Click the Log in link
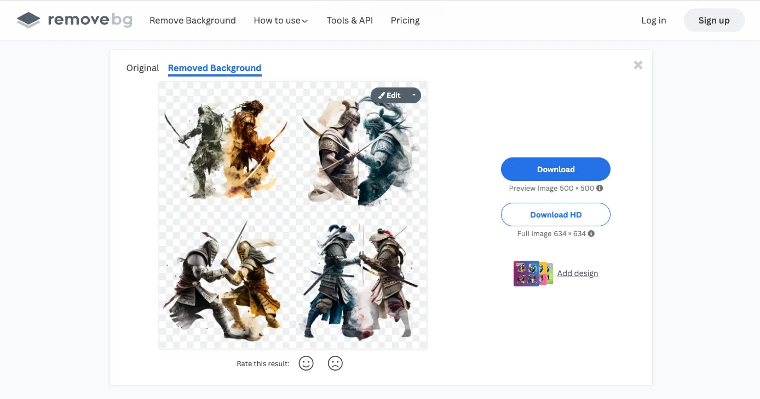Screen dimensions: 760x399 [x=654, y=20]
